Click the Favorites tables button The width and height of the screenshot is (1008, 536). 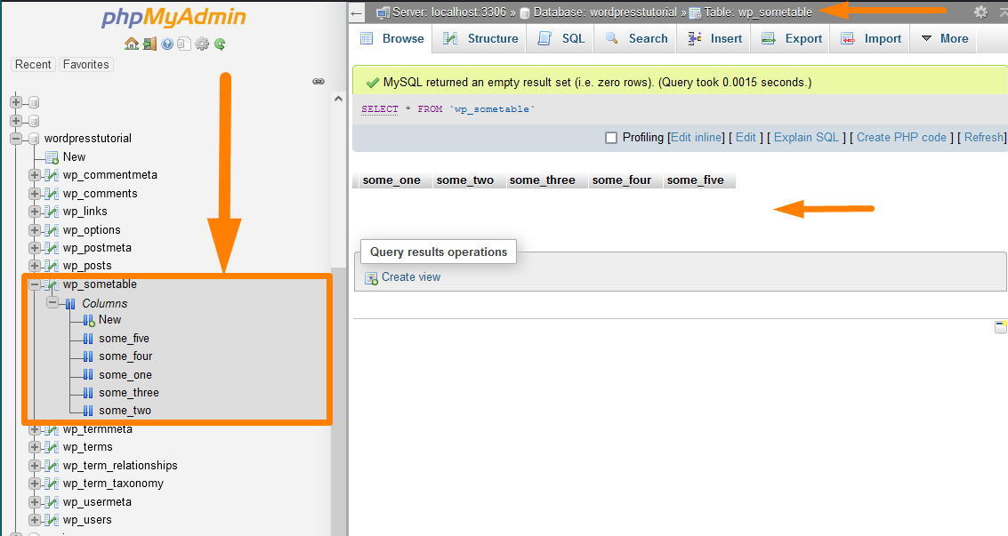[86, 65]
